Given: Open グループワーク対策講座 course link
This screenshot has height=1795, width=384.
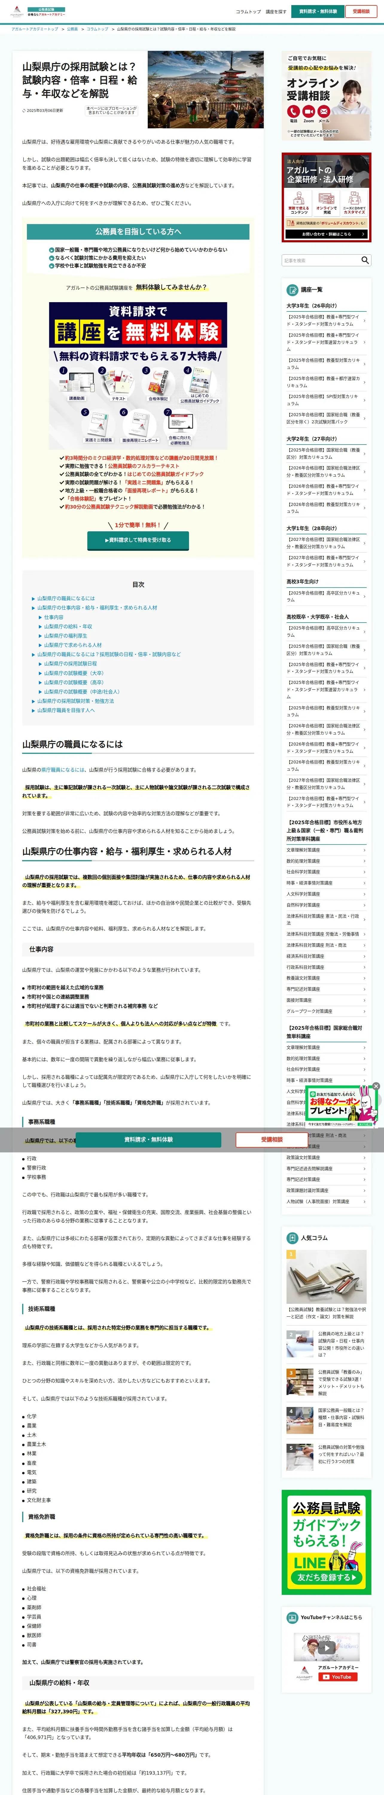Looking at the screenshot, I should (x=326, y=1011).
